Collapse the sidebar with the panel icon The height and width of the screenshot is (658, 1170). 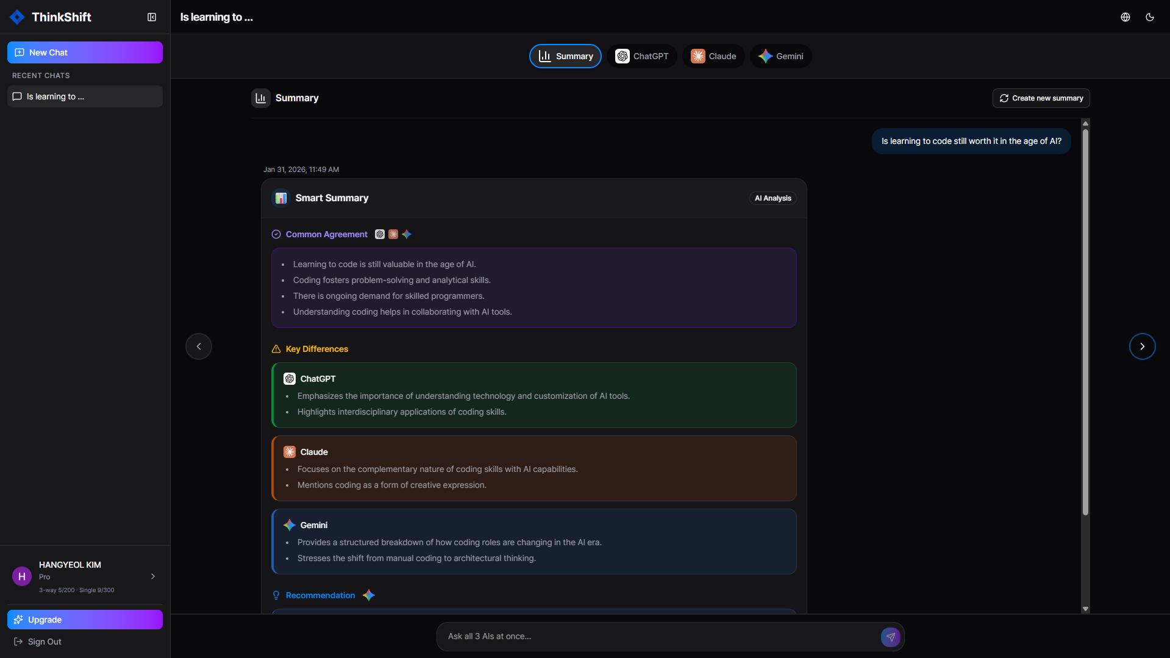pos(152,16)
